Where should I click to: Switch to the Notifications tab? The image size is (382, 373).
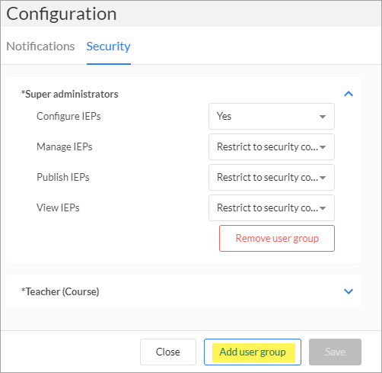point(40,47)
